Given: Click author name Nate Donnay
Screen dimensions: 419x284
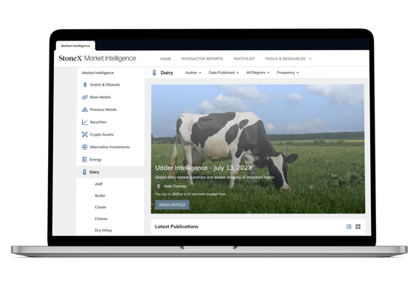Looking at the screenshot, I should (175, 186).
